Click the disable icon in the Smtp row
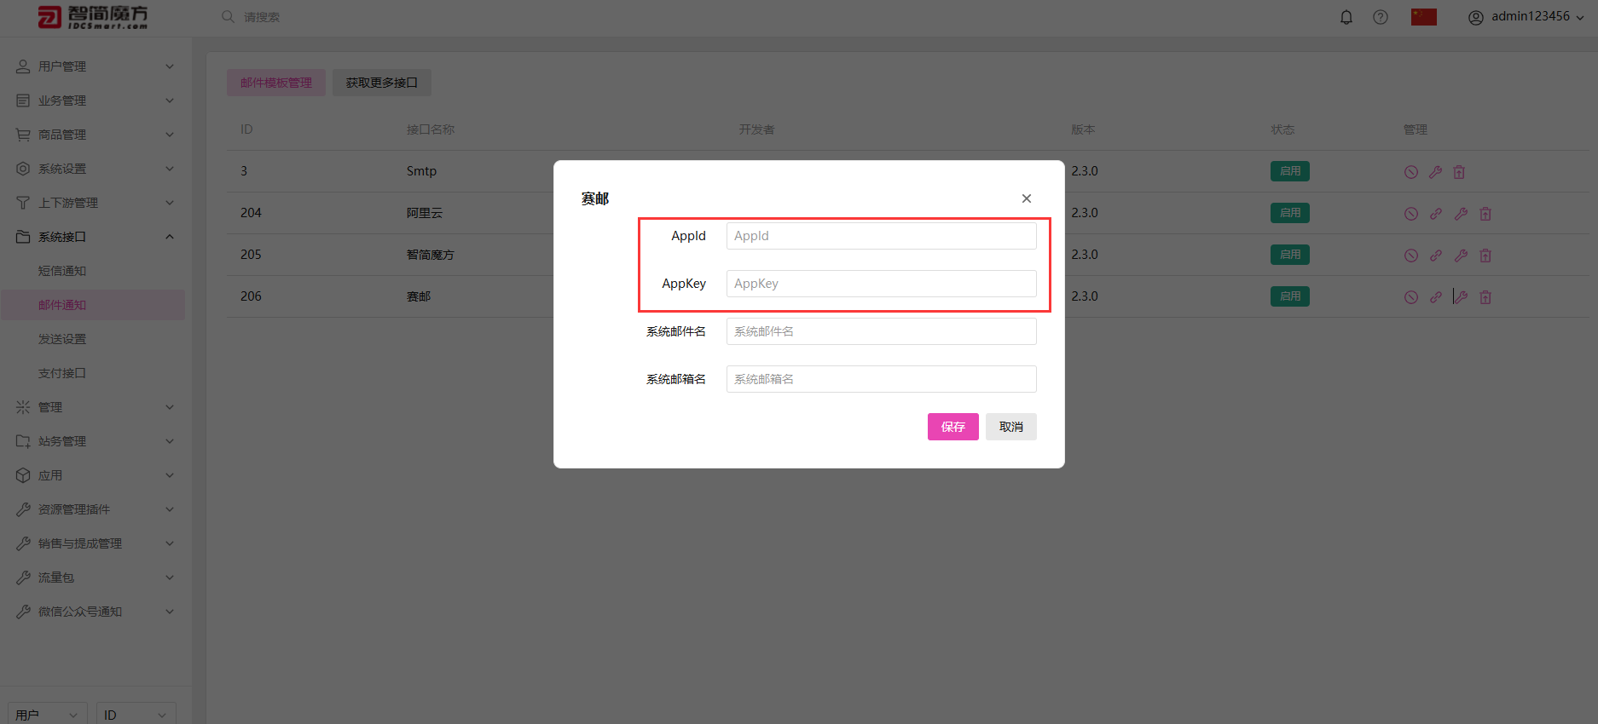 click(x=1411, y=172)
